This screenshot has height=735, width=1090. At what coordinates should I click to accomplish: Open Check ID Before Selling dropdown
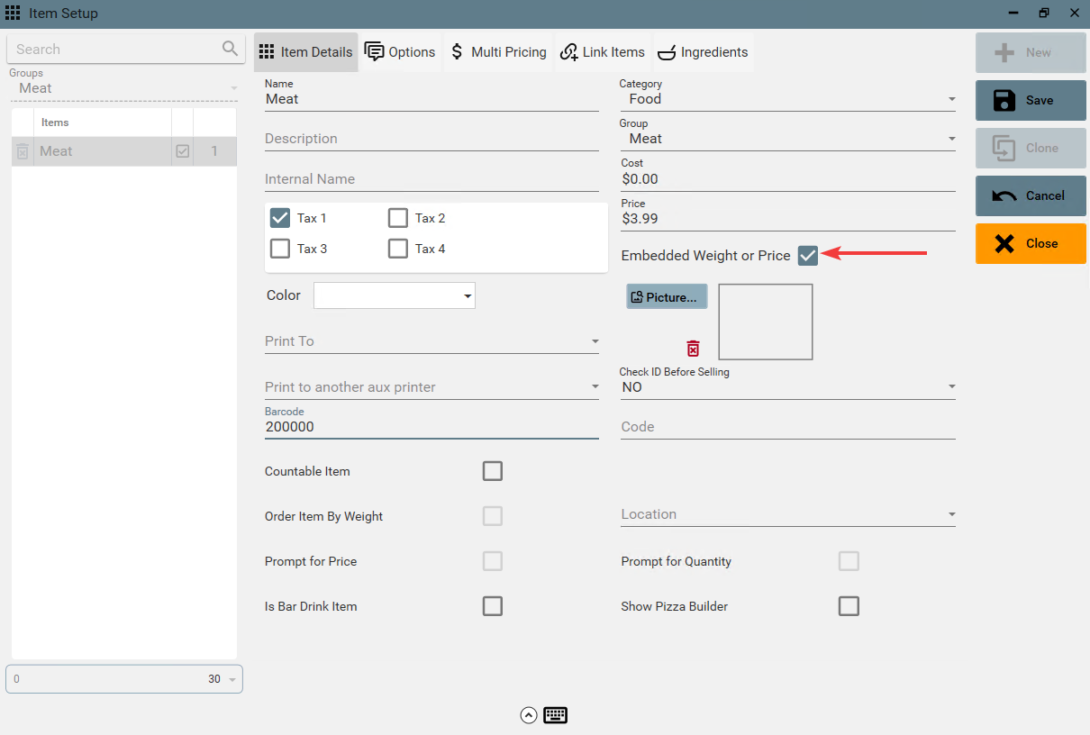pyautogui.click(x=787, y=387)
